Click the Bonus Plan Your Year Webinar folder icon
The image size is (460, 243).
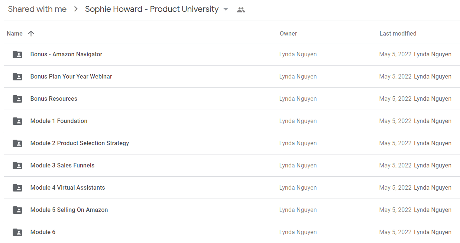pos(17,77)
